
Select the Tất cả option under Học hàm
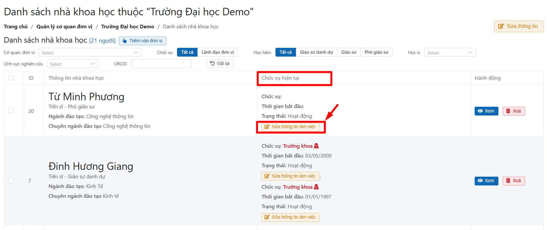[286, 52]
